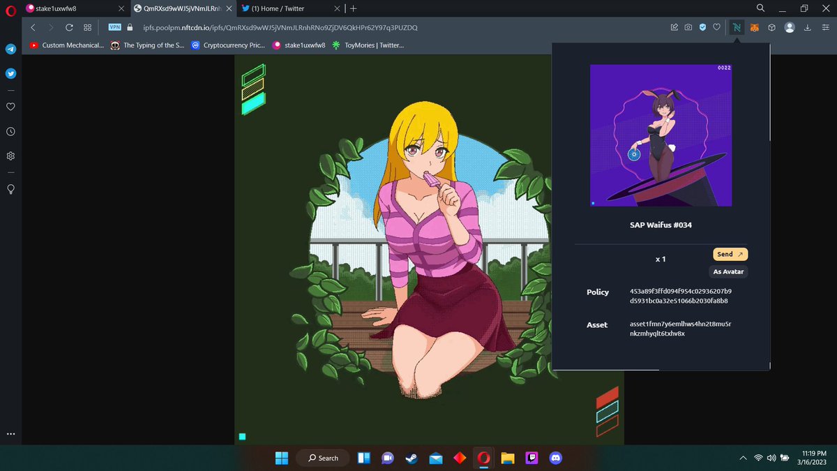Open the downloads icon
The image size is (837, 471).
pos(808,27)
